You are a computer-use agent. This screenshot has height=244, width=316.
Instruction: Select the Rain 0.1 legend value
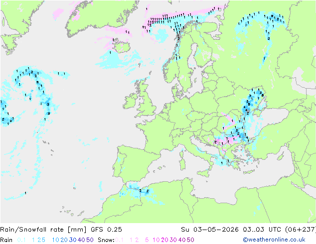(x=21, y=240)
